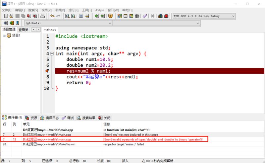265x163 pixels.
Task: Open the 搜索[S] menu
Action: click(x=33, y=10)
